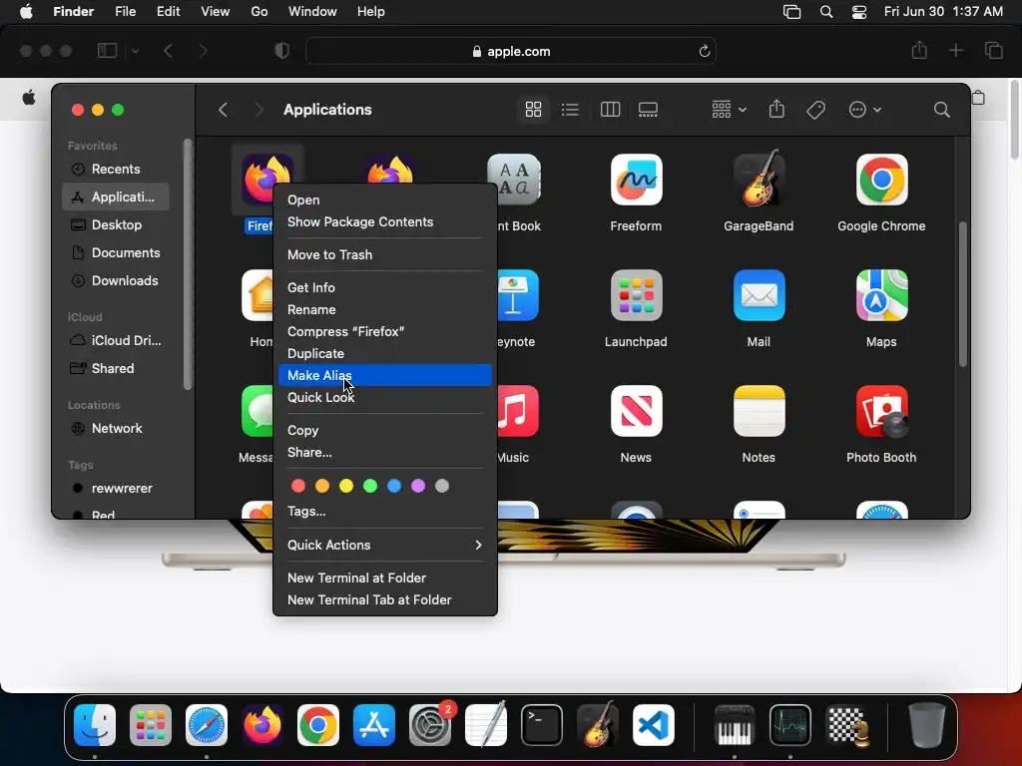The image size is (1022, 766).
Task: Choose New Terminal Tab at Folder
Action: click(384, 599)
